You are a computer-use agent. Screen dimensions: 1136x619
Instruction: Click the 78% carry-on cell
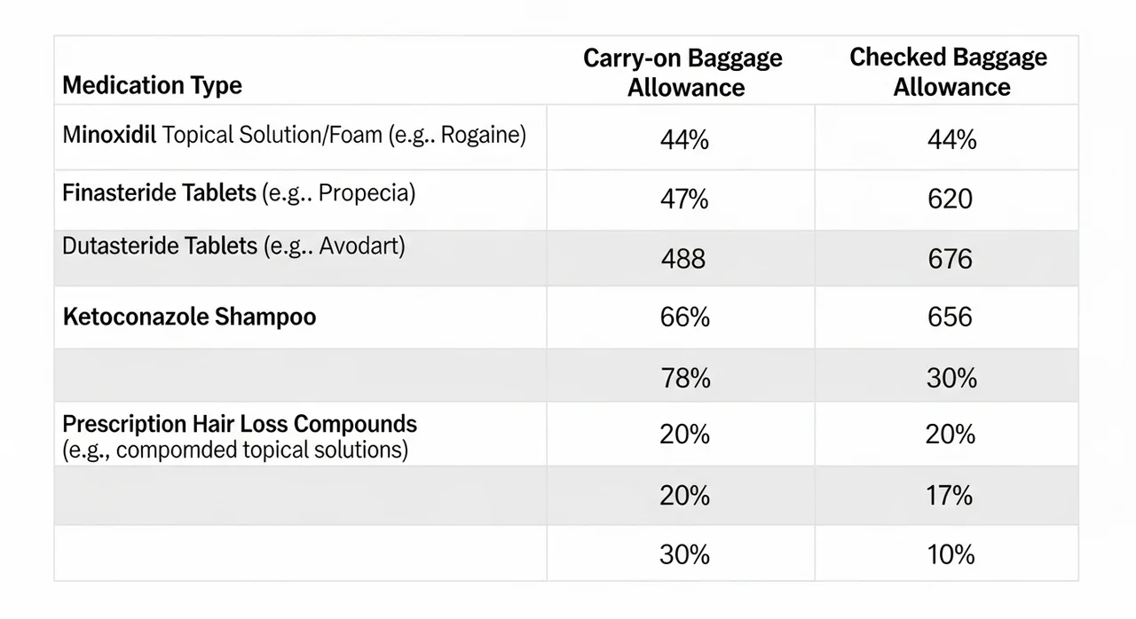(684, 378)
